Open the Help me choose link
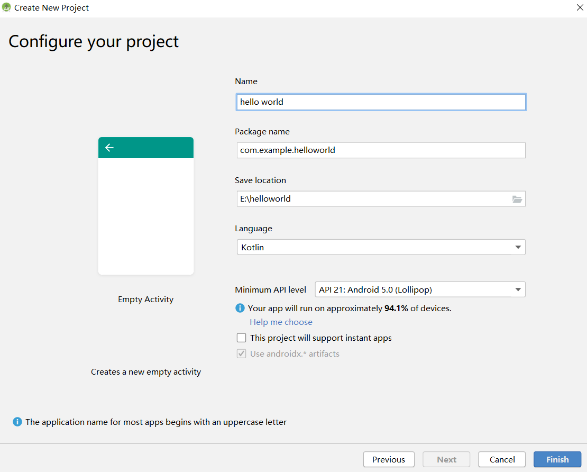The width and height of the screenshot is (587, 472). tap(281, 322)
